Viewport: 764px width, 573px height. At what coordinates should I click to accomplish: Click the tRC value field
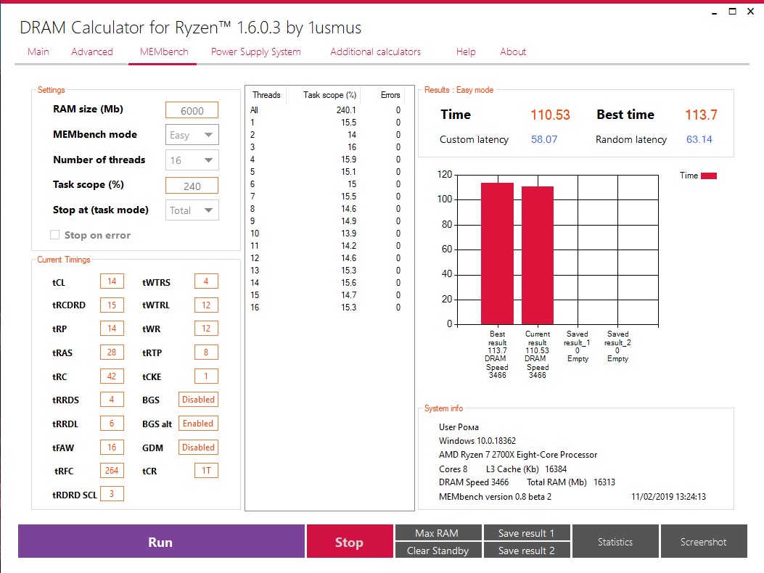(112, 376)
